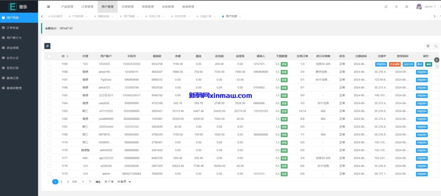The width and height of the screenshot is (441, 196).
Task: Go to page 2 of the user list
Action: pyautogui.click(x=61, y=182)
